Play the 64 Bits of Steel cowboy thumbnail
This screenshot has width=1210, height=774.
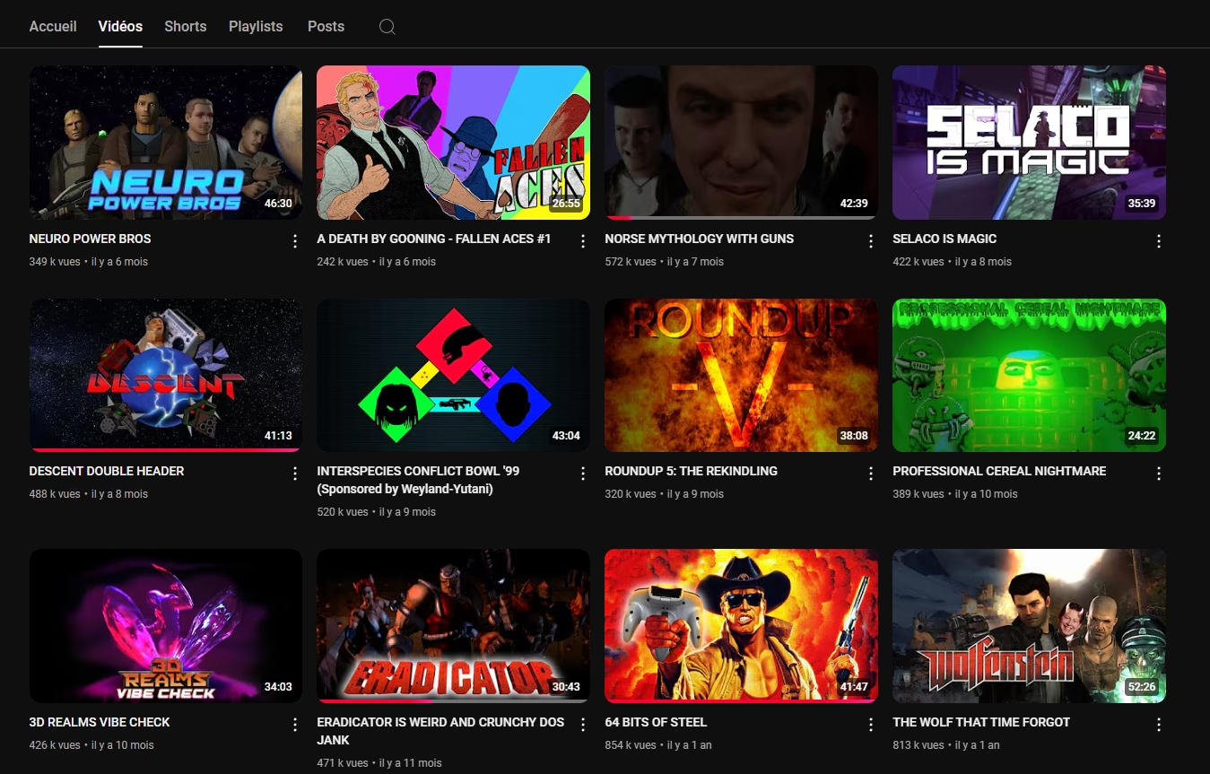[742, 626]
